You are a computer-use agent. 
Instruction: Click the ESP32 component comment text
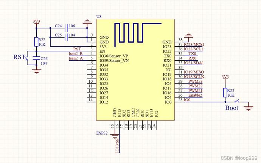(x=102, y=133)
